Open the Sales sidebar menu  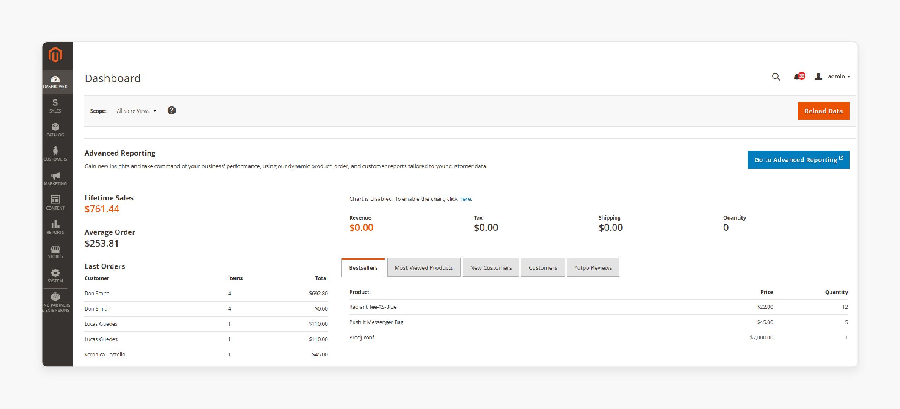pos(55,106)
